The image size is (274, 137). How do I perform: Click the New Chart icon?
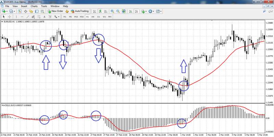point(4,11)
